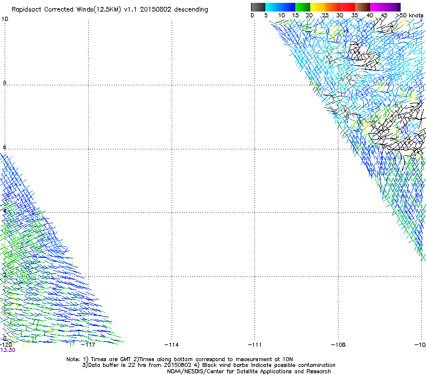Click the longitude label -120

pos(6,345)
